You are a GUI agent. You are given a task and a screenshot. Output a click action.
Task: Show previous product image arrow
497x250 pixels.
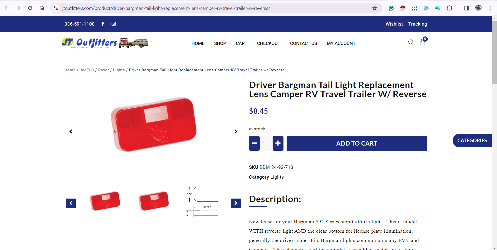tap(71, 132)
